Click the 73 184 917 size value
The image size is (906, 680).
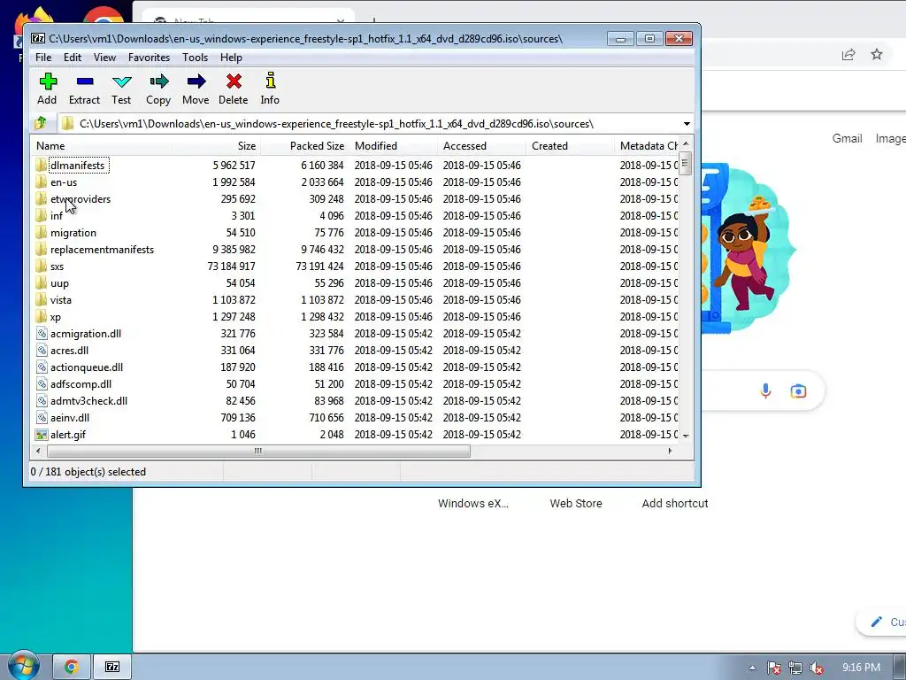point(231,266)
